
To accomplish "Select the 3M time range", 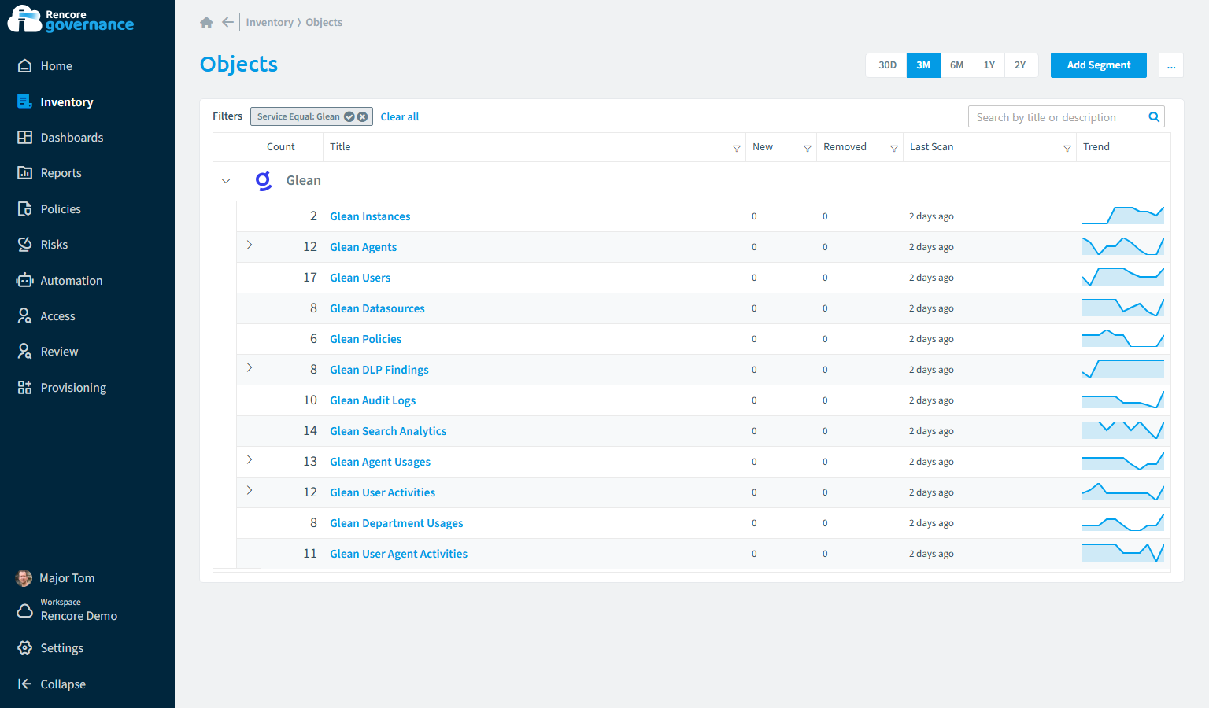I will (x=923, y=65).
